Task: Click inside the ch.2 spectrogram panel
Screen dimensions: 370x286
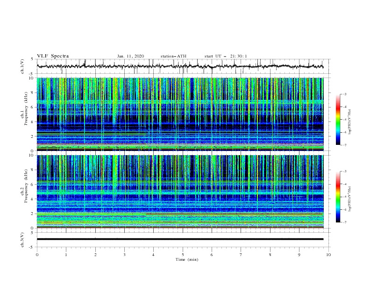Action: pos(180,192)
